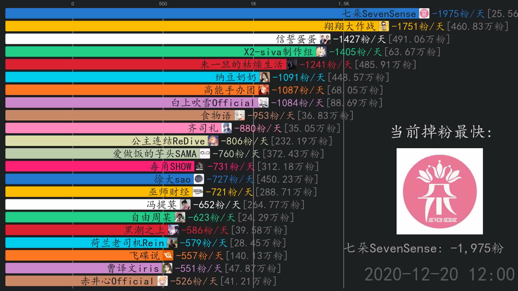Click the 信誓蛋蛋 avatar icon
Image resolution: width=518 pixels, height=291 pixels.
point(325,39)
